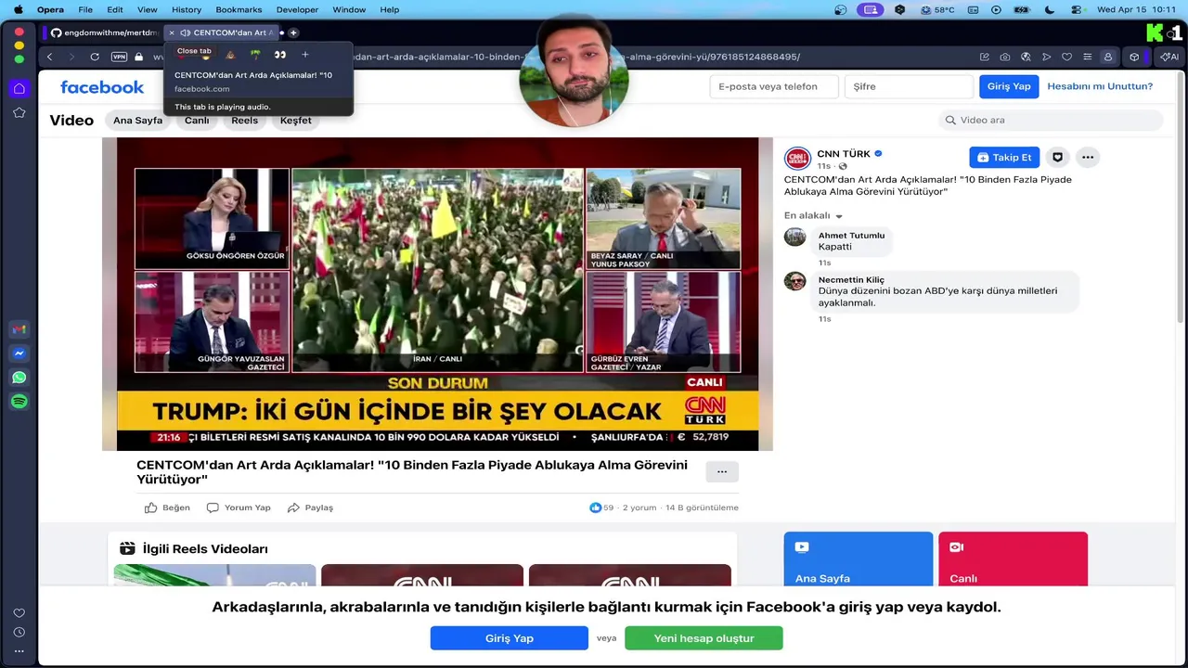Open the 59 reactions count

click(602, 507)
